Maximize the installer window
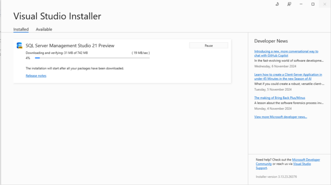 click(313, 4)
